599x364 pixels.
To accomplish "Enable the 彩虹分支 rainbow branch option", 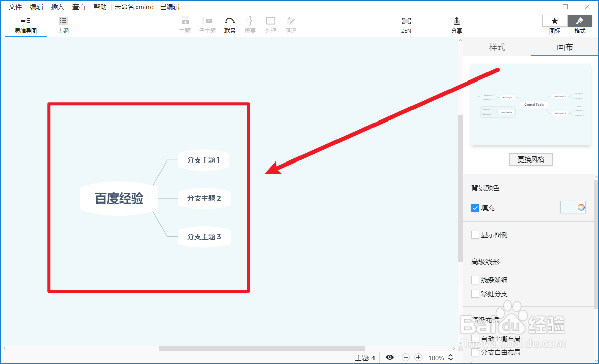I will 475,293.
